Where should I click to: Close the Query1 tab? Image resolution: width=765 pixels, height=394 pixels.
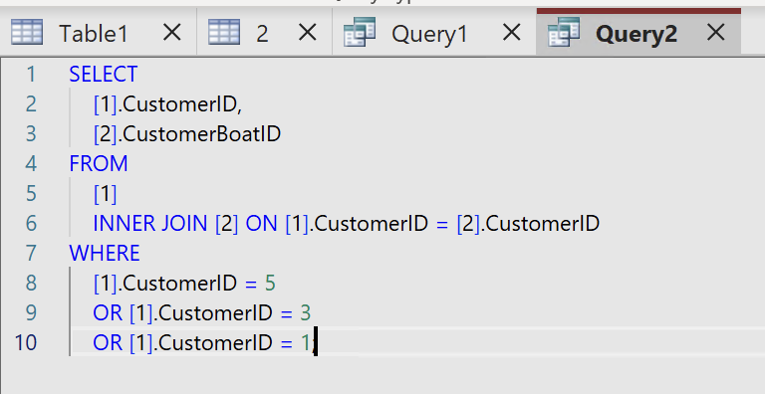(511, 33)
